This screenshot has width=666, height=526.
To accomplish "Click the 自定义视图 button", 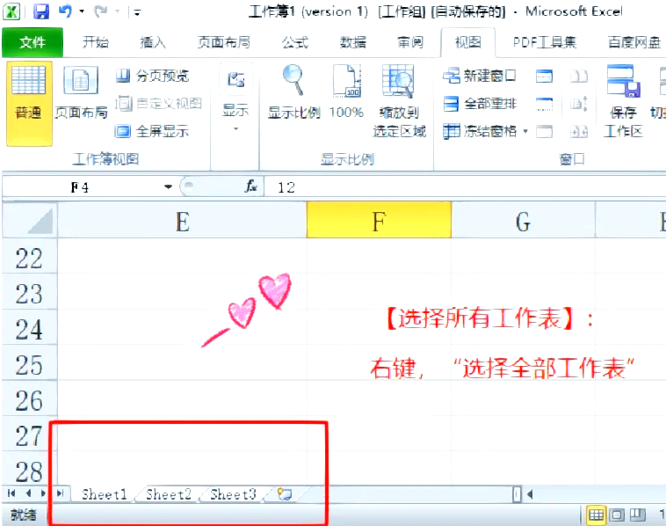I will point(159,103).
